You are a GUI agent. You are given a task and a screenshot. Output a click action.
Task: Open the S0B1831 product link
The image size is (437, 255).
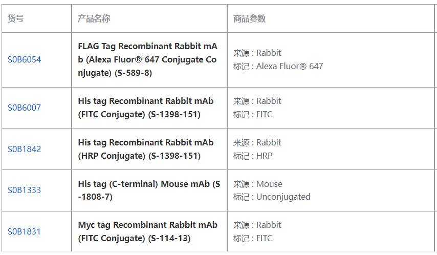pos(24,231)
